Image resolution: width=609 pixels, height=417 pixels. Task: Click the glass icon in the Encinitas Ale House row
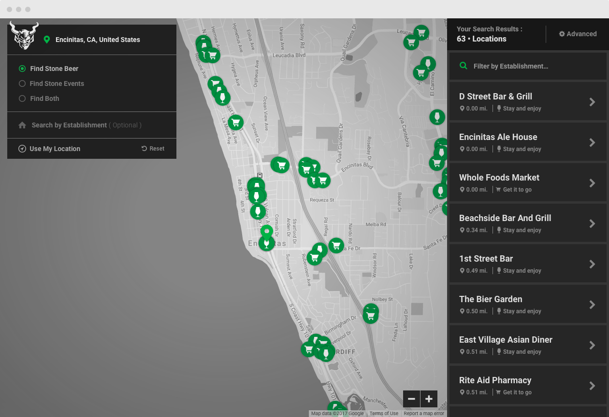[x=499, y=149]
